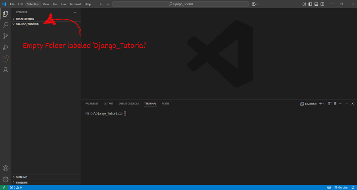Create a new terminal with plus icon
357x190 pixels.
321,104
